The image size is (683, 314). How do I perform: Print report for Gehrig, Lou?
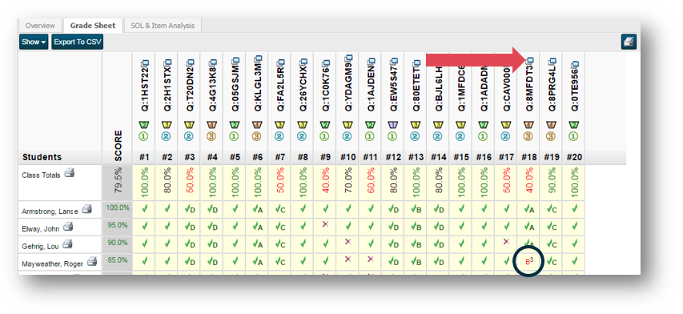point(67,244)
